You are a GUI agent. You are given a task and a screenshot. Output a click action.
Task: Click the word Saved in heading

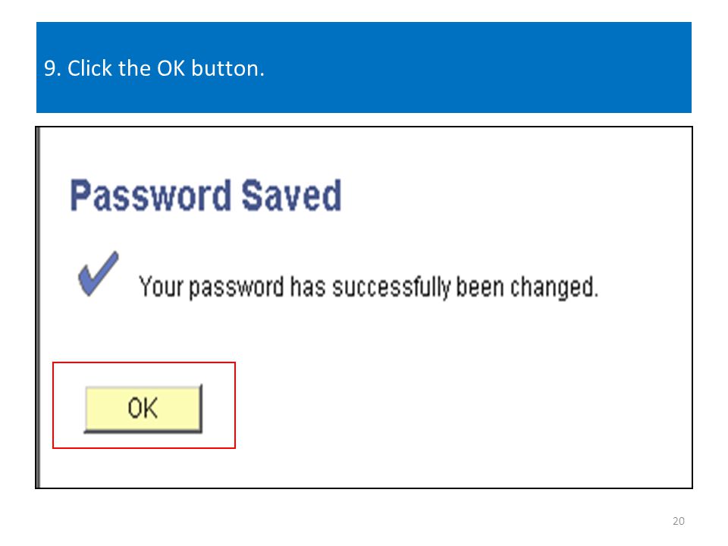(291, 196)
